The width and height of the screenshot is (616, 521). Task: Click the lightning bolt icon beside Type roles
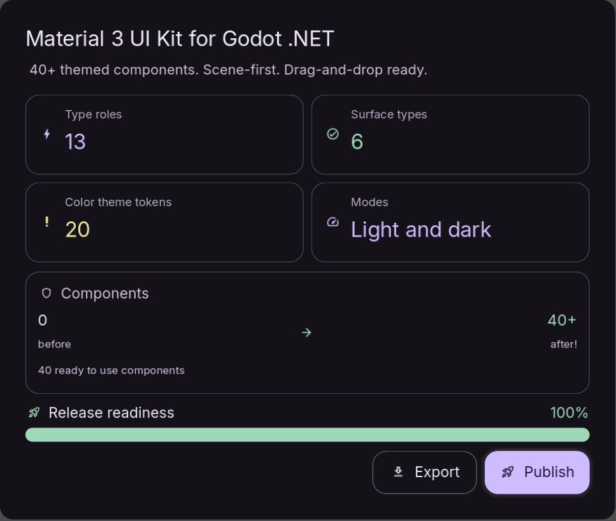click(x=47, y=134)
